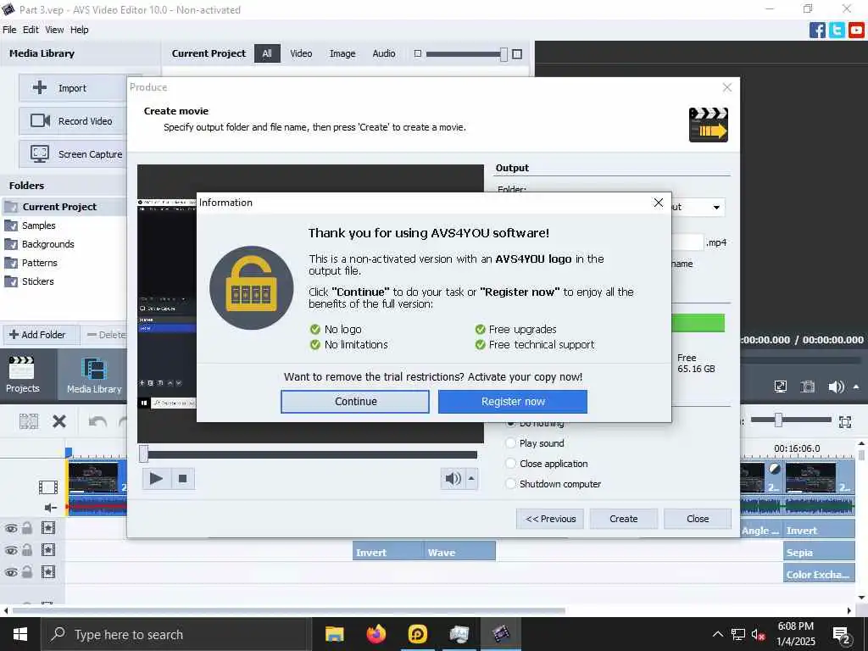The width and height of the screenshot is (868, 651).
Task: Click the timeline zoom slider handle
Action: [778, 420]
